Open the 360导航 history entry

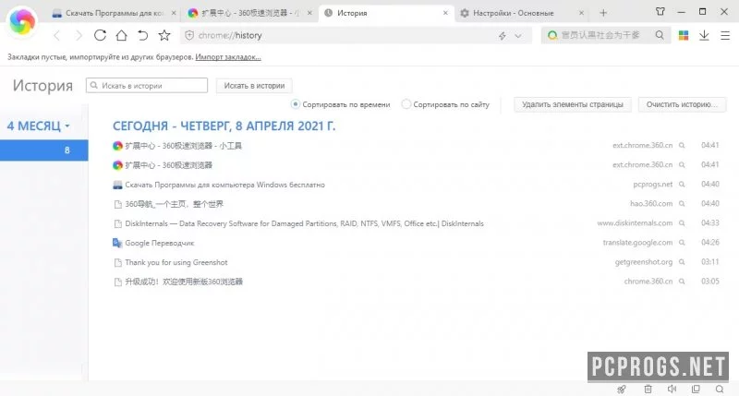point(174,204)
